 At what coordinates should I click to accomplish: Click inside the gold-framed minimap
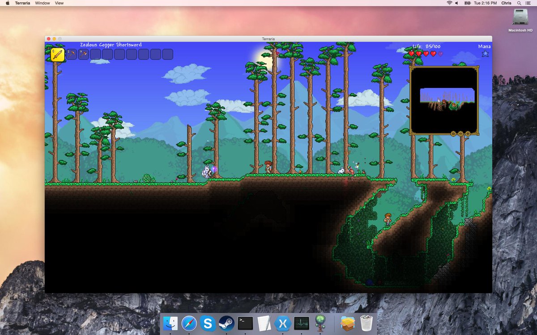(444, 100)
